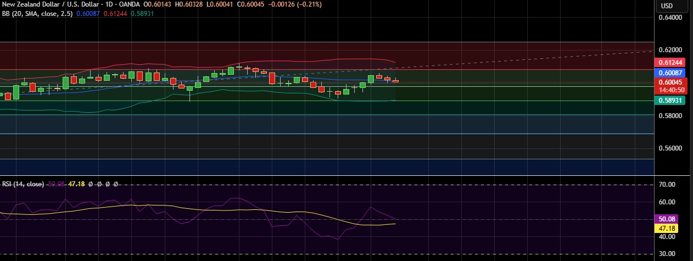Click the 0.56000 price scale value
This screenshot has width=693, height=261.
click(670, 148)
